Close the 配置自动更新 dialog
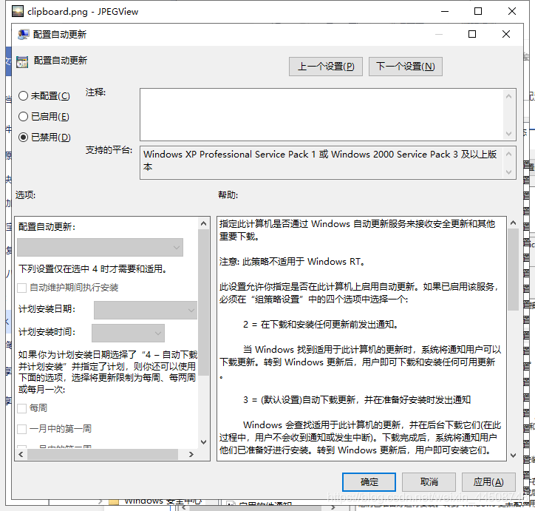 click(x=506, y=34)
